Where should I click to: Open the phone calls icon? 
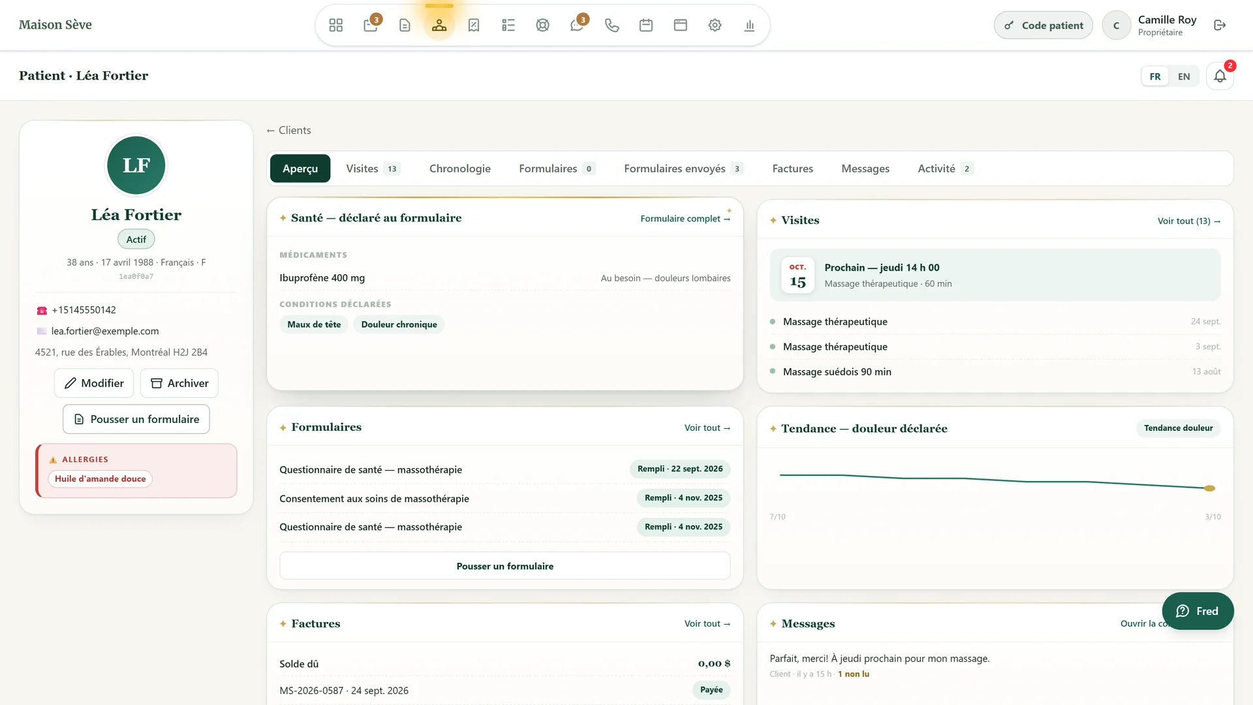pyautogui.click(x=611, y=25)
